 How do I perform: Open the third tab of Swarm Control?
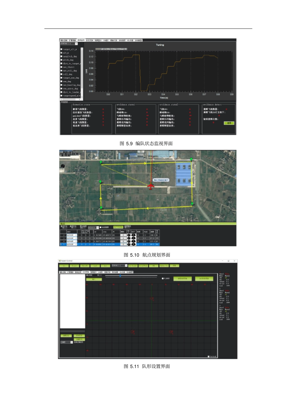(78, 272)
